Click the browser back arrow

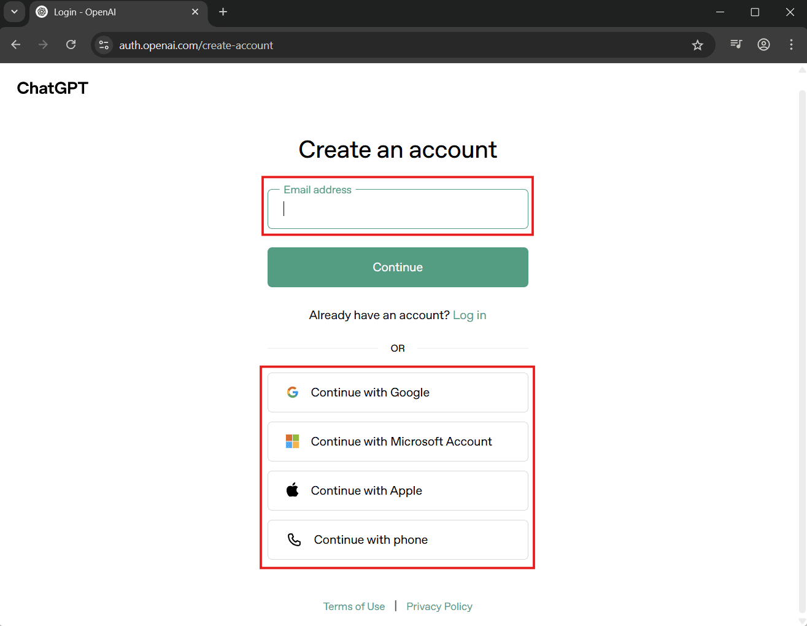[16, 45]
